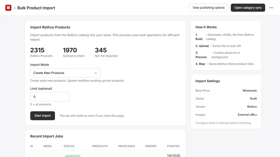Open the Import Mode dropdown
Viewport: 280px width, 157px height.
pos(65,73)
